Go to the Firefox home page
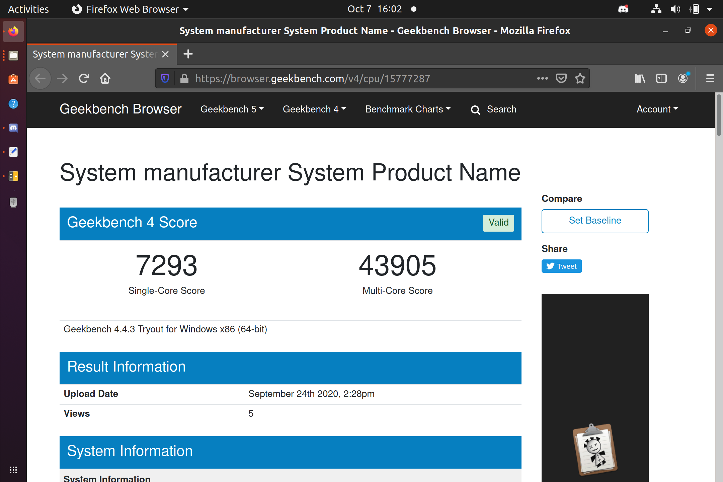 (x=105, y=79)
